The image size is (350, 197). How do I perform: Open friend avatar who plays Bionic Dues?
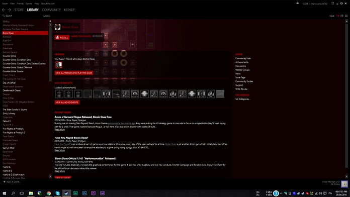click(x=58, y=65)
